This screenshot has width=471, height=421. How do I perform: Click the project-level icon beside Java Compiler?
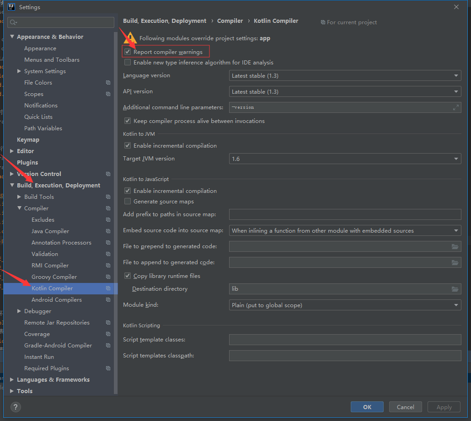coord(108,231)
